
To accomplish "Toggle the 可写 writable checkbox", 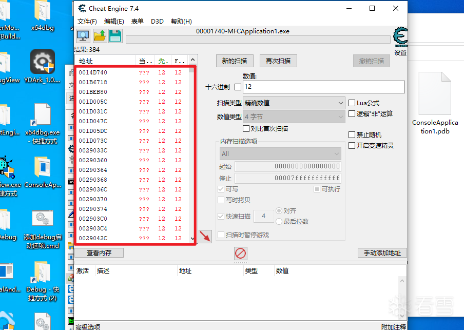I will 221,189.
